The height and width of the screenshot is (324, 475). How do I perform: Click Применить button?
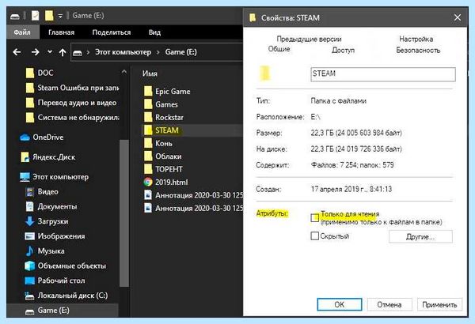[x=439, y=304]
